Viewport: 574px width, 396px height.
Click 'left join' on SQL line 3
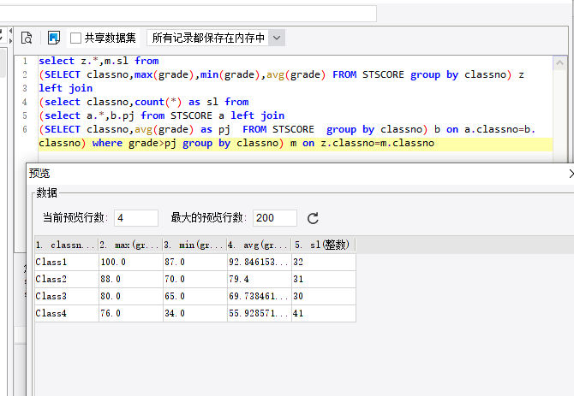click(65, 88)
